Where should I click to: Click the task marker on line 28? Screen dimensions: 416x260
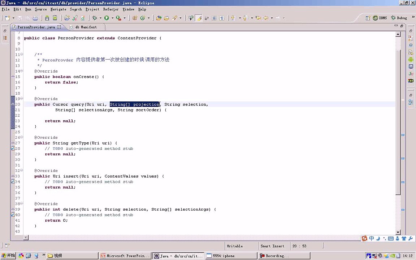[x=13, y=148]
